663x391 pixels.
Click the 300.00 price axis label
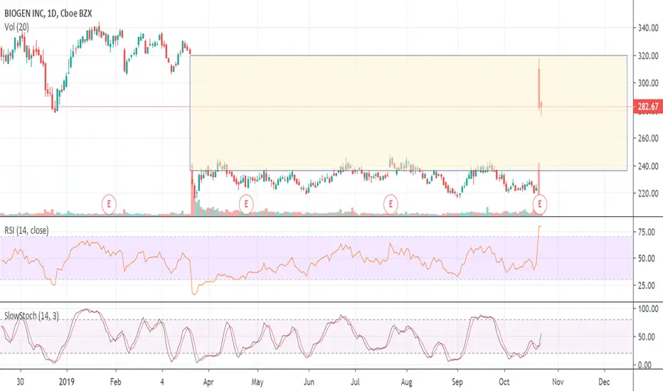648,83
